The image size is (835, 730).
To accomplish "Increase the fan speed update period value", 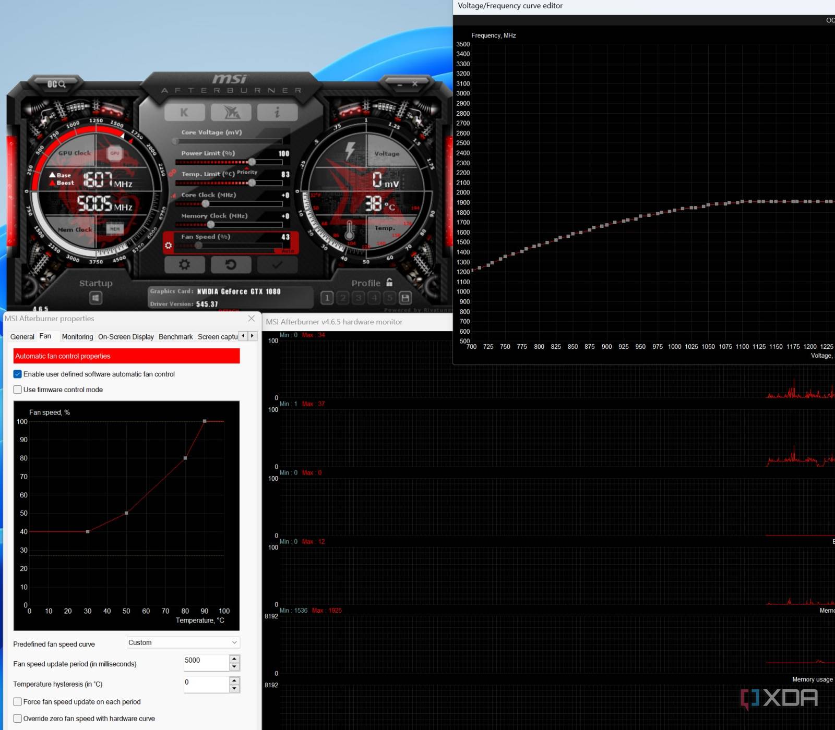I will pyautogui.click(x=234, y=659).
